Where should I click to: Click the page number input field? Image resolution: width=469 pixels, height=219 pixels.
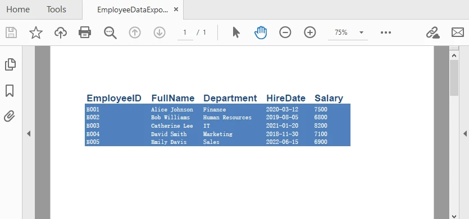(185, 32)
